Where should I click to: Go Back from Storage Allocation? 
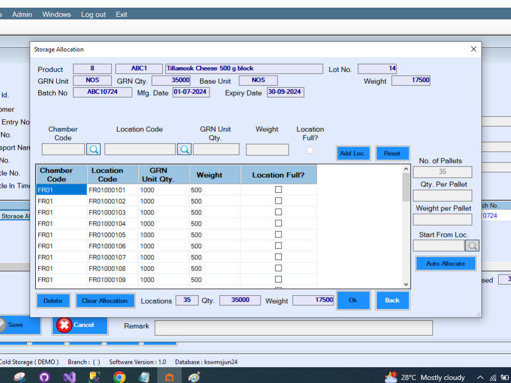pos(392,300)
